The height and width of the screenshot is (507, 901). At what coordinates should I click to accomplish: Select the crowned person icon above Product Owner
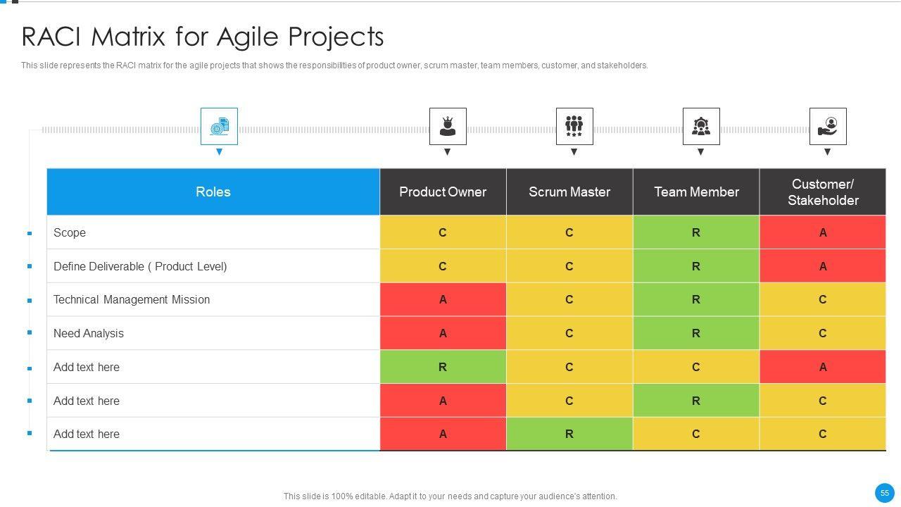pos(448,127)
